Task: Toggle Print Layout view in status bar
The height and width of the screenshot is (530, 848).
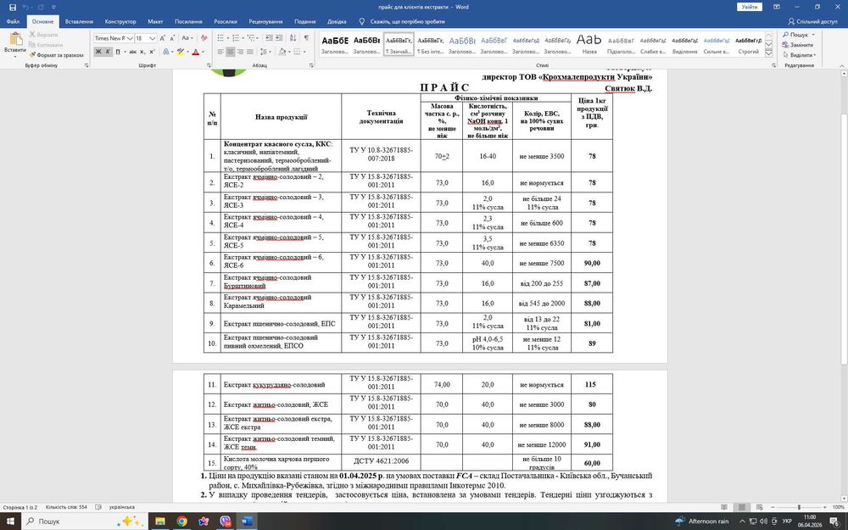Action: 742,507
